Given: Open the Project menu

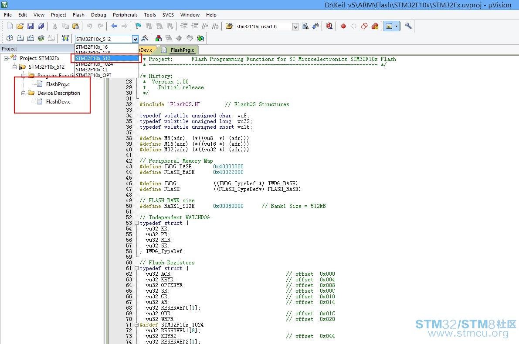Looking at the screenshot, I should coord(58,15).
